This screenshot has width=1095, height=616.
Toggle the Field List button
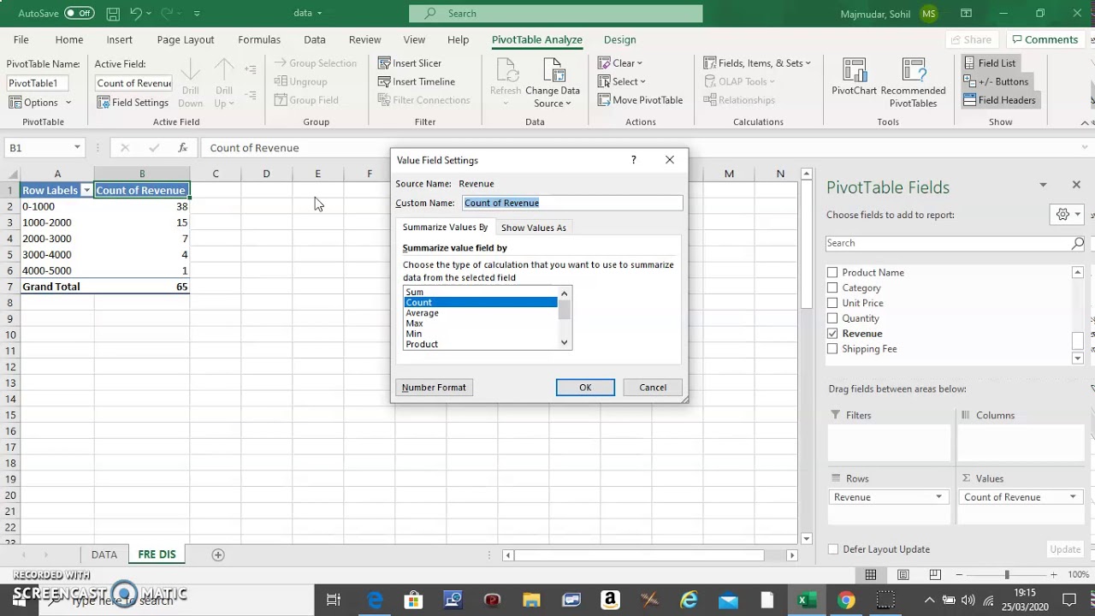990,63
